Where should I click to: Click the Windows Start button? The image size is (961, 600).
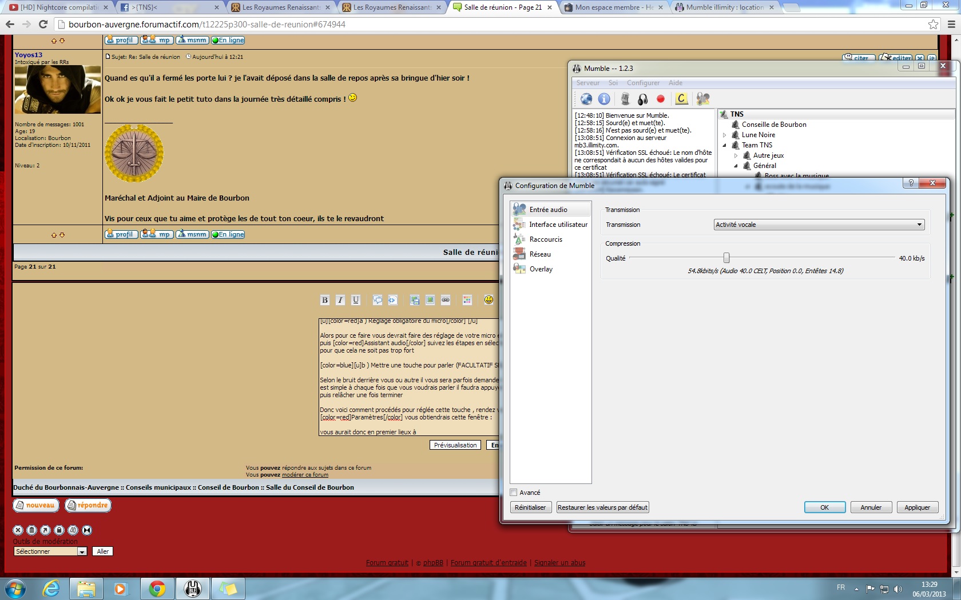15,588
